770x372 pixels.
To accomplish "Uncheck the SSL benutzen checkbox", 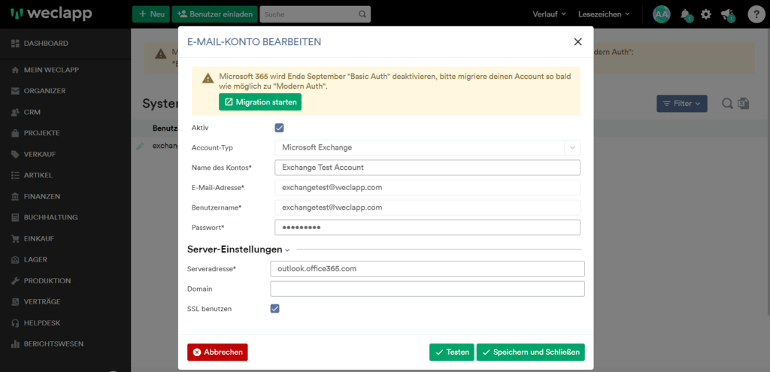I will click(x=274, y=308).
